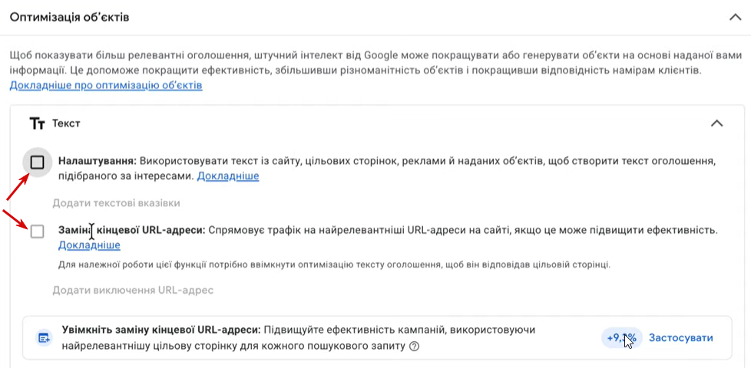Tick the "Заміна кінцевої URL-адреси" checkbox
This screenshot has width=751, height=368.
coord(37,231)
